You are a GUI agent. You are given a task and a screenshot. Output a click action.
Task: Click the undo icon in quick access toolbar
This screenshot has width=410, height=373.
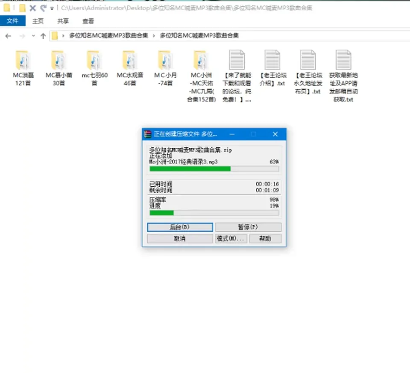43,8
